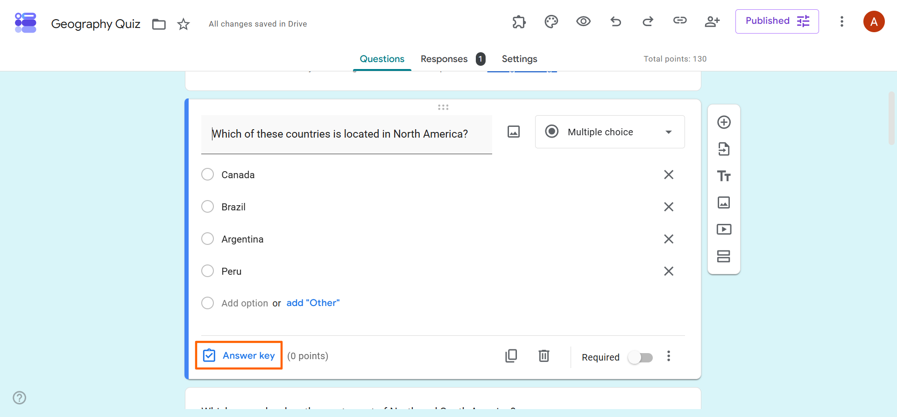This screenshot has width=897, height=417.
Task: Add a new question from sidebar
Action: 724,122
